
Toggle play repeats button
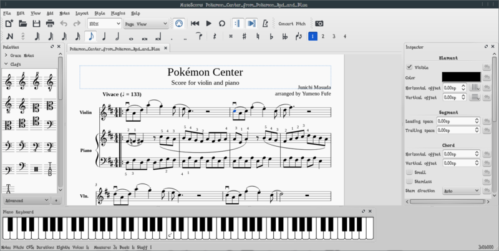[238, 23]
